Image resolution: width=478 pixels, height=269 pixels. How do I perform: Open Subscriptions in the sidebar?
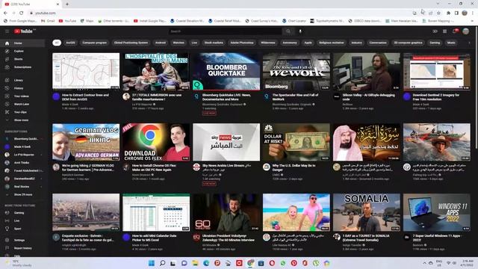click(x=23, y=67)
